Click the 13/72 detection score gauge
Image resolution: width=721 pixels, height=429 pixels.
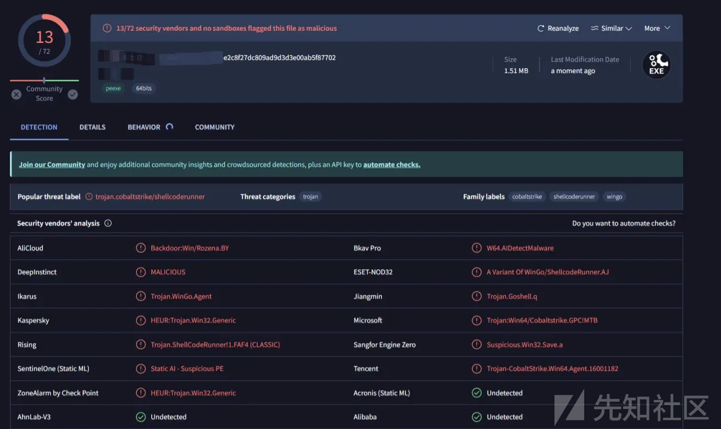pos(44,41)
